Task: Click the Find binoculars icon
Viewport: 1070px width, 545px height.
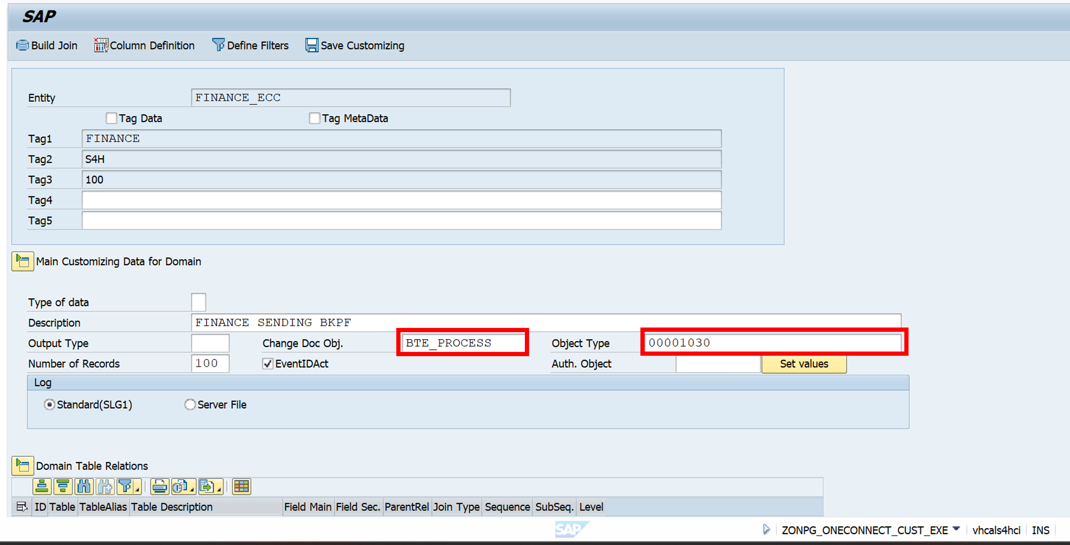Action: point(84,486)
